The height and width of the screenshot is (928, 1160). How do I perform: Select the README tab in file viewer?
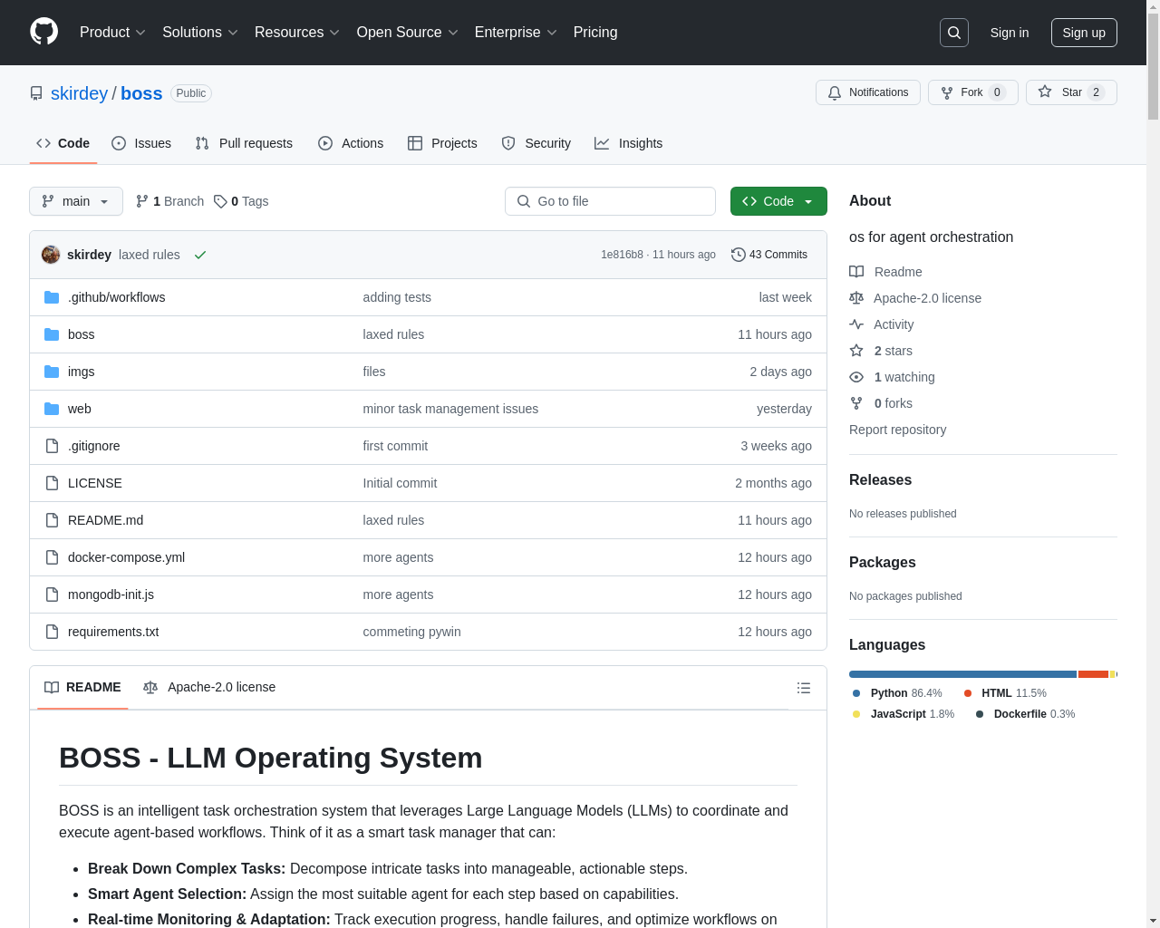[82, 687]
